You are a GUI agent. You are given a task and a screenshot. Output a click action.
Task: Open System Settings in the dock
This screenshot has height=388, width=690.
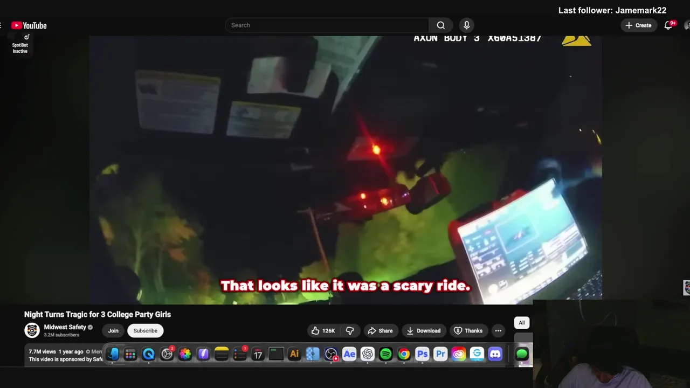click(167, 354)
